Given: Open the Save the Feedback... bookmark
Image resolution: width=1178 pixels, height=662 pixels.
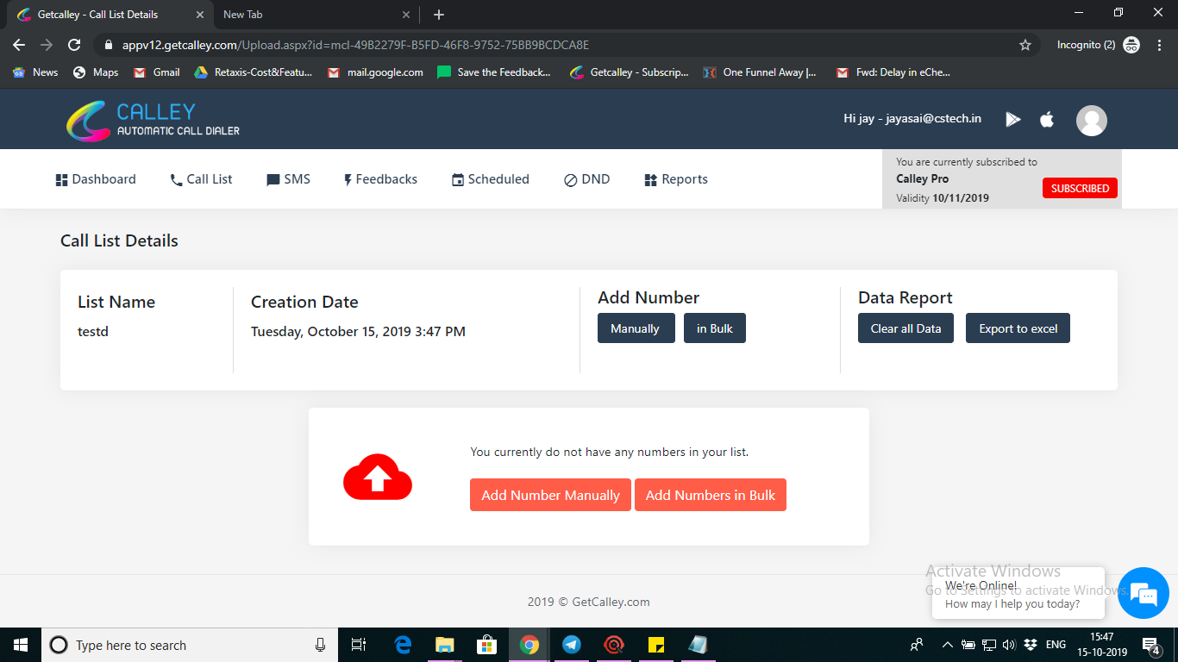Looking at the screenshot, I should 494,72.
